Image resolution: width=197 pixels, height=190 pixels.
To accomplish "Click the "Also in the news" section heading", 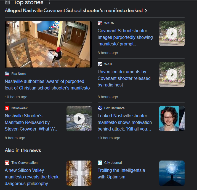I will [x=23, y=150].
